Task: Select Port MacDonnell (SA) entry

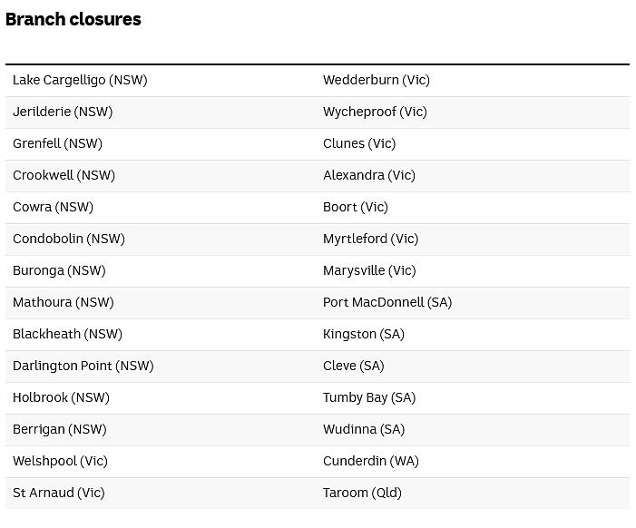Action: coord(387,302)
